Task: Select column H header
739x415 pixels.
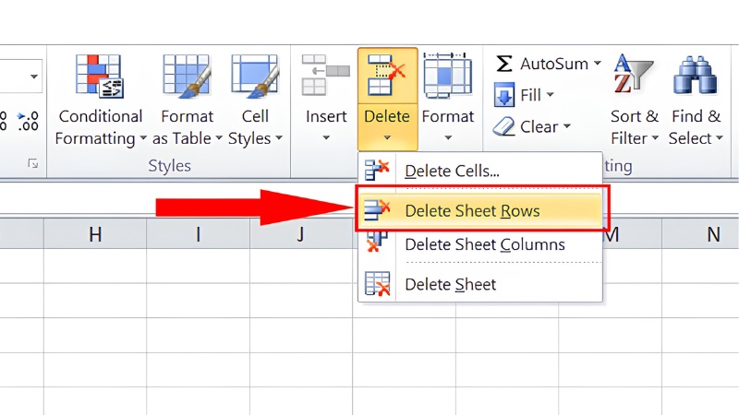Action: pos(95,233)
